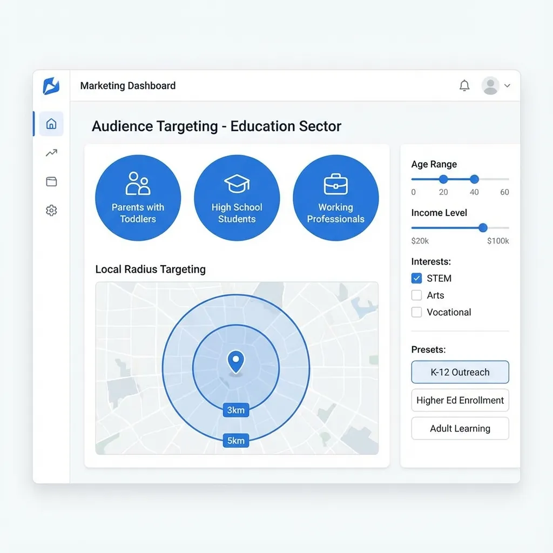Open the analytics trend-line sidebar icon
Image resolution: width=553 pixels, height=553 pixels.
pyautogui.click(x=51, y=153)
